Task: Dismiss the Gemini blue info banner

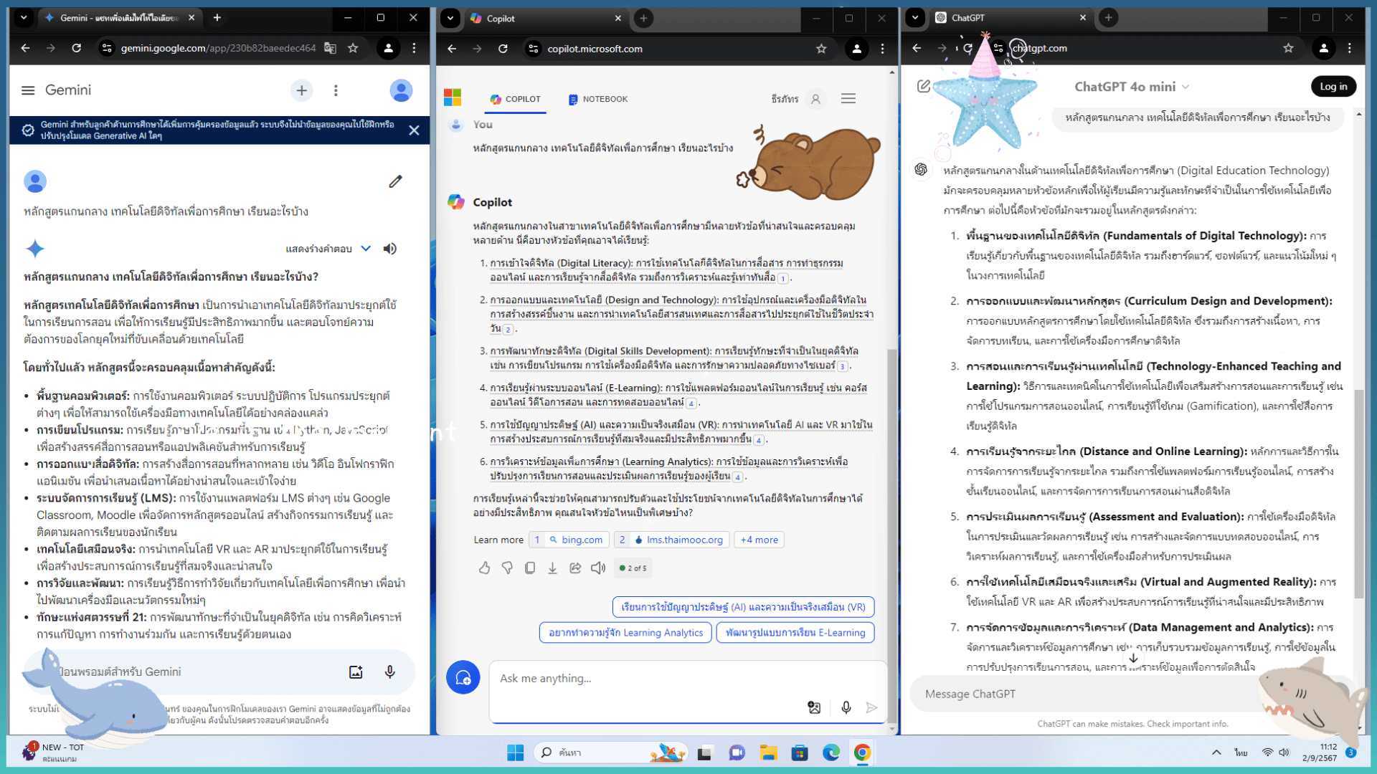Action: 414,130
